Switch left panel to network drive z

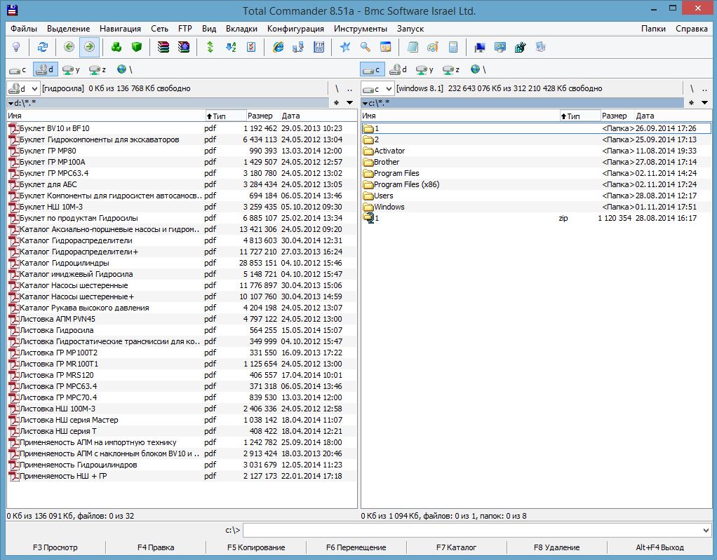[98, 69]
